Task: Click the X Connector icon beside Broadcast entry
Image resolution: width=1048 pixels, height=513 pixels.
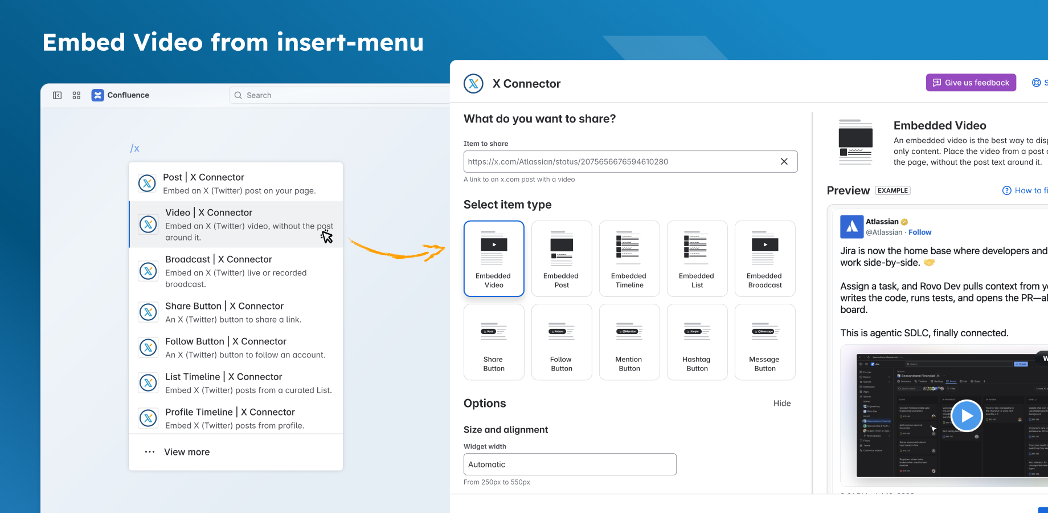Action: [148, 271]
